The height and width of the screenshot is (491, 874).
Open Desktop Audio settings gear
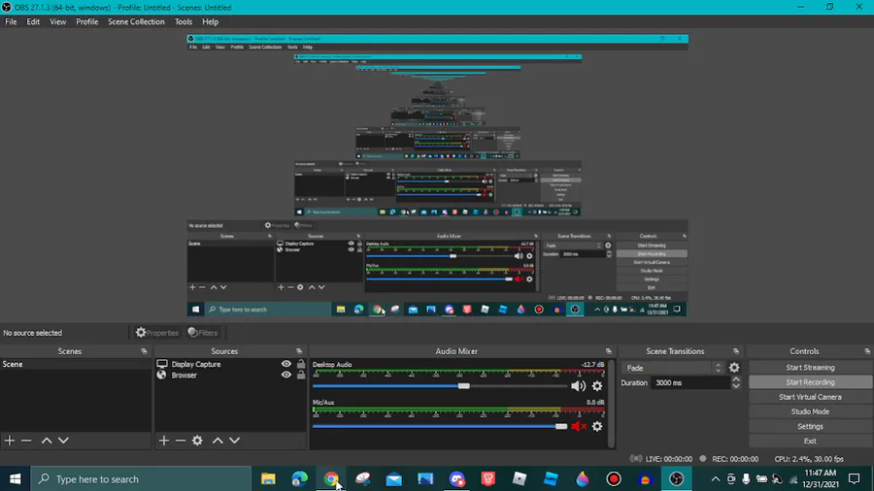point(597,386)
